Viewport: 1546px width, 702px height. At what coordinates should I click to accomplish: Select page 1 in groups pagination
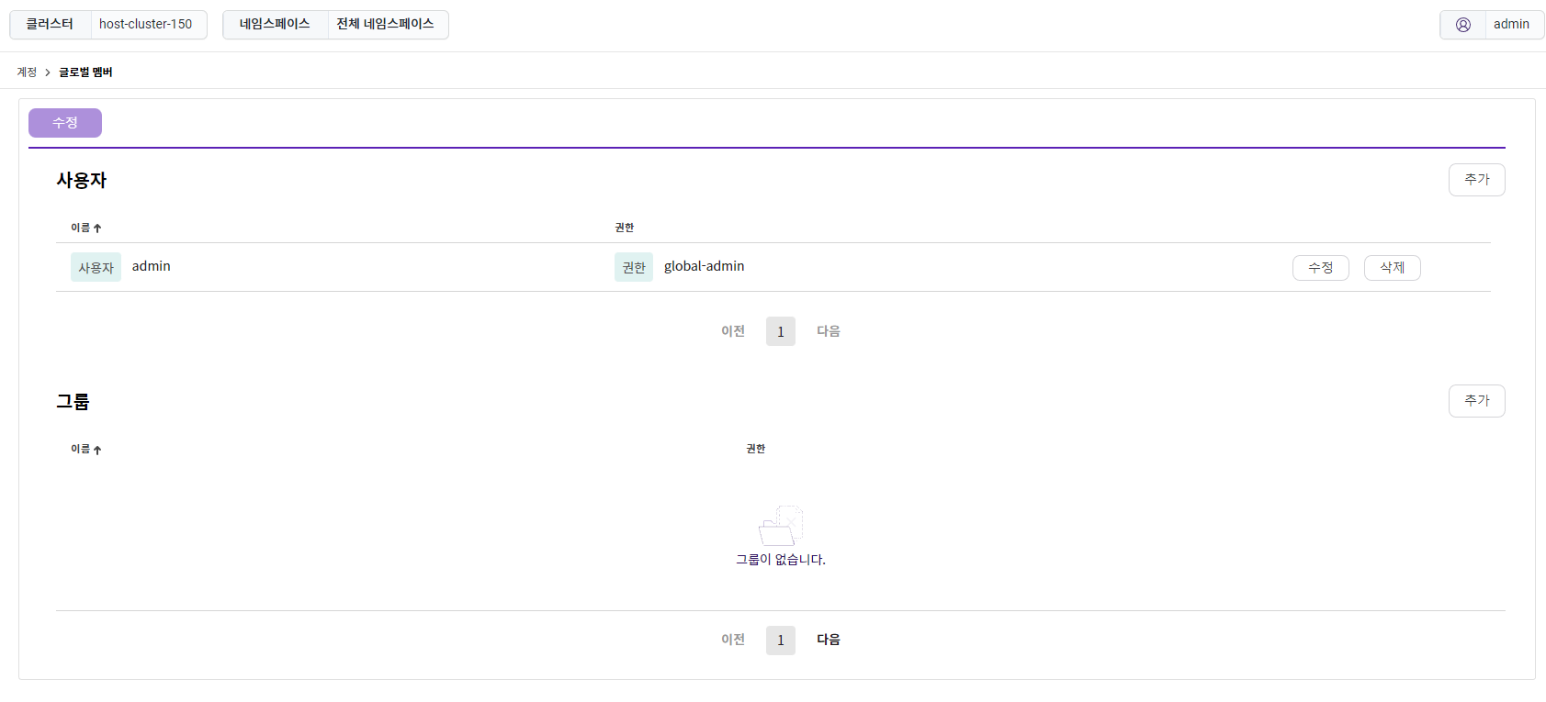[x=781, y=640]
